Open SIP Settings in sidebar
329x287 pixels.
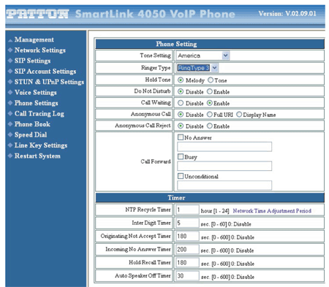(32, 61)
